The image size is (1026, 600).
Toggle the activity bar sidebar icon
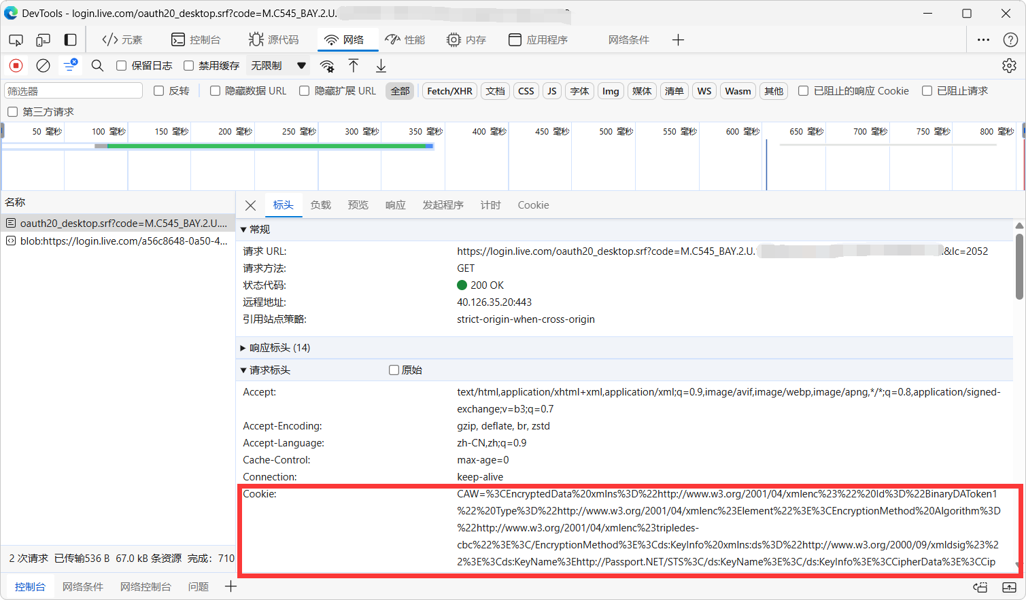click(70, 40)
